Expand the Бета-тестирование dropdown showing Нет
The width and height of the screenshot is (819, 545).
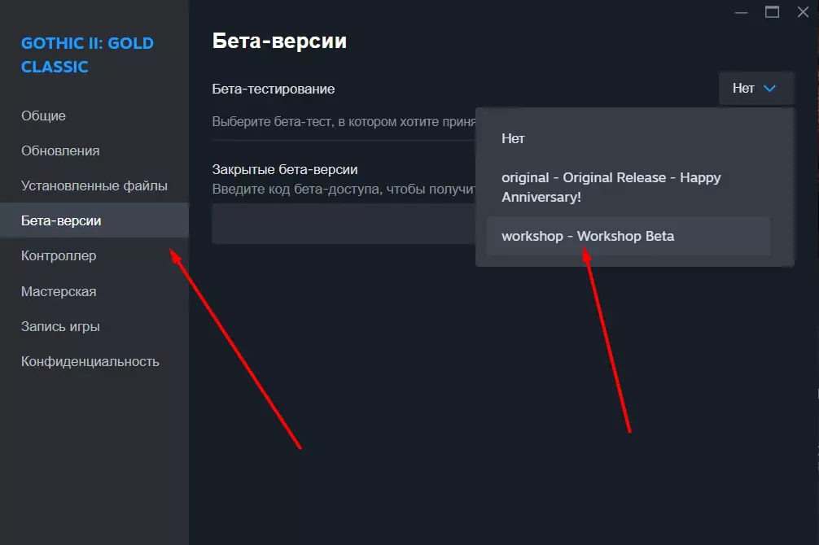pos(755,89)
